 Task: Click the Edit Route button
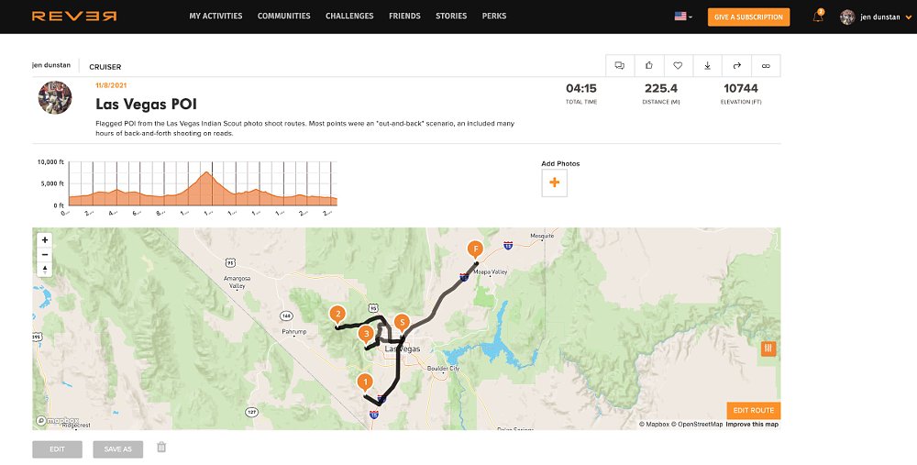(x=753, y=411)
